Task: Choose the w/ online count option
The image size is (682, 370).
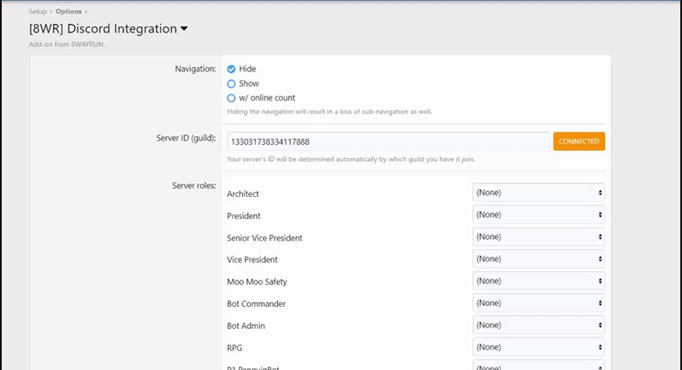Action: [x=231, y=98]
